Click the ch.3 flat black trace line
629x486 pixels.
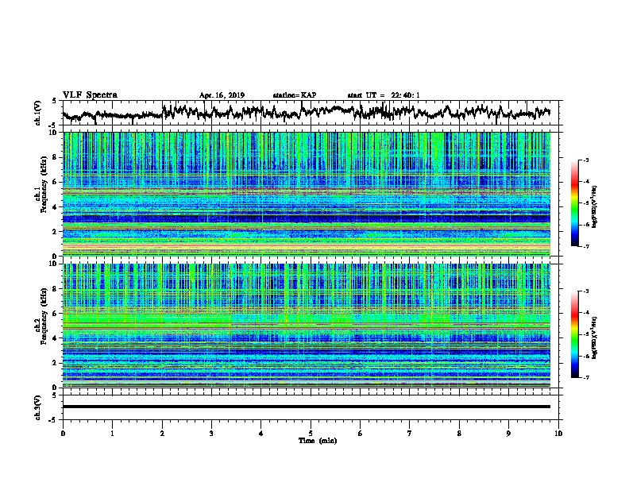307,407
